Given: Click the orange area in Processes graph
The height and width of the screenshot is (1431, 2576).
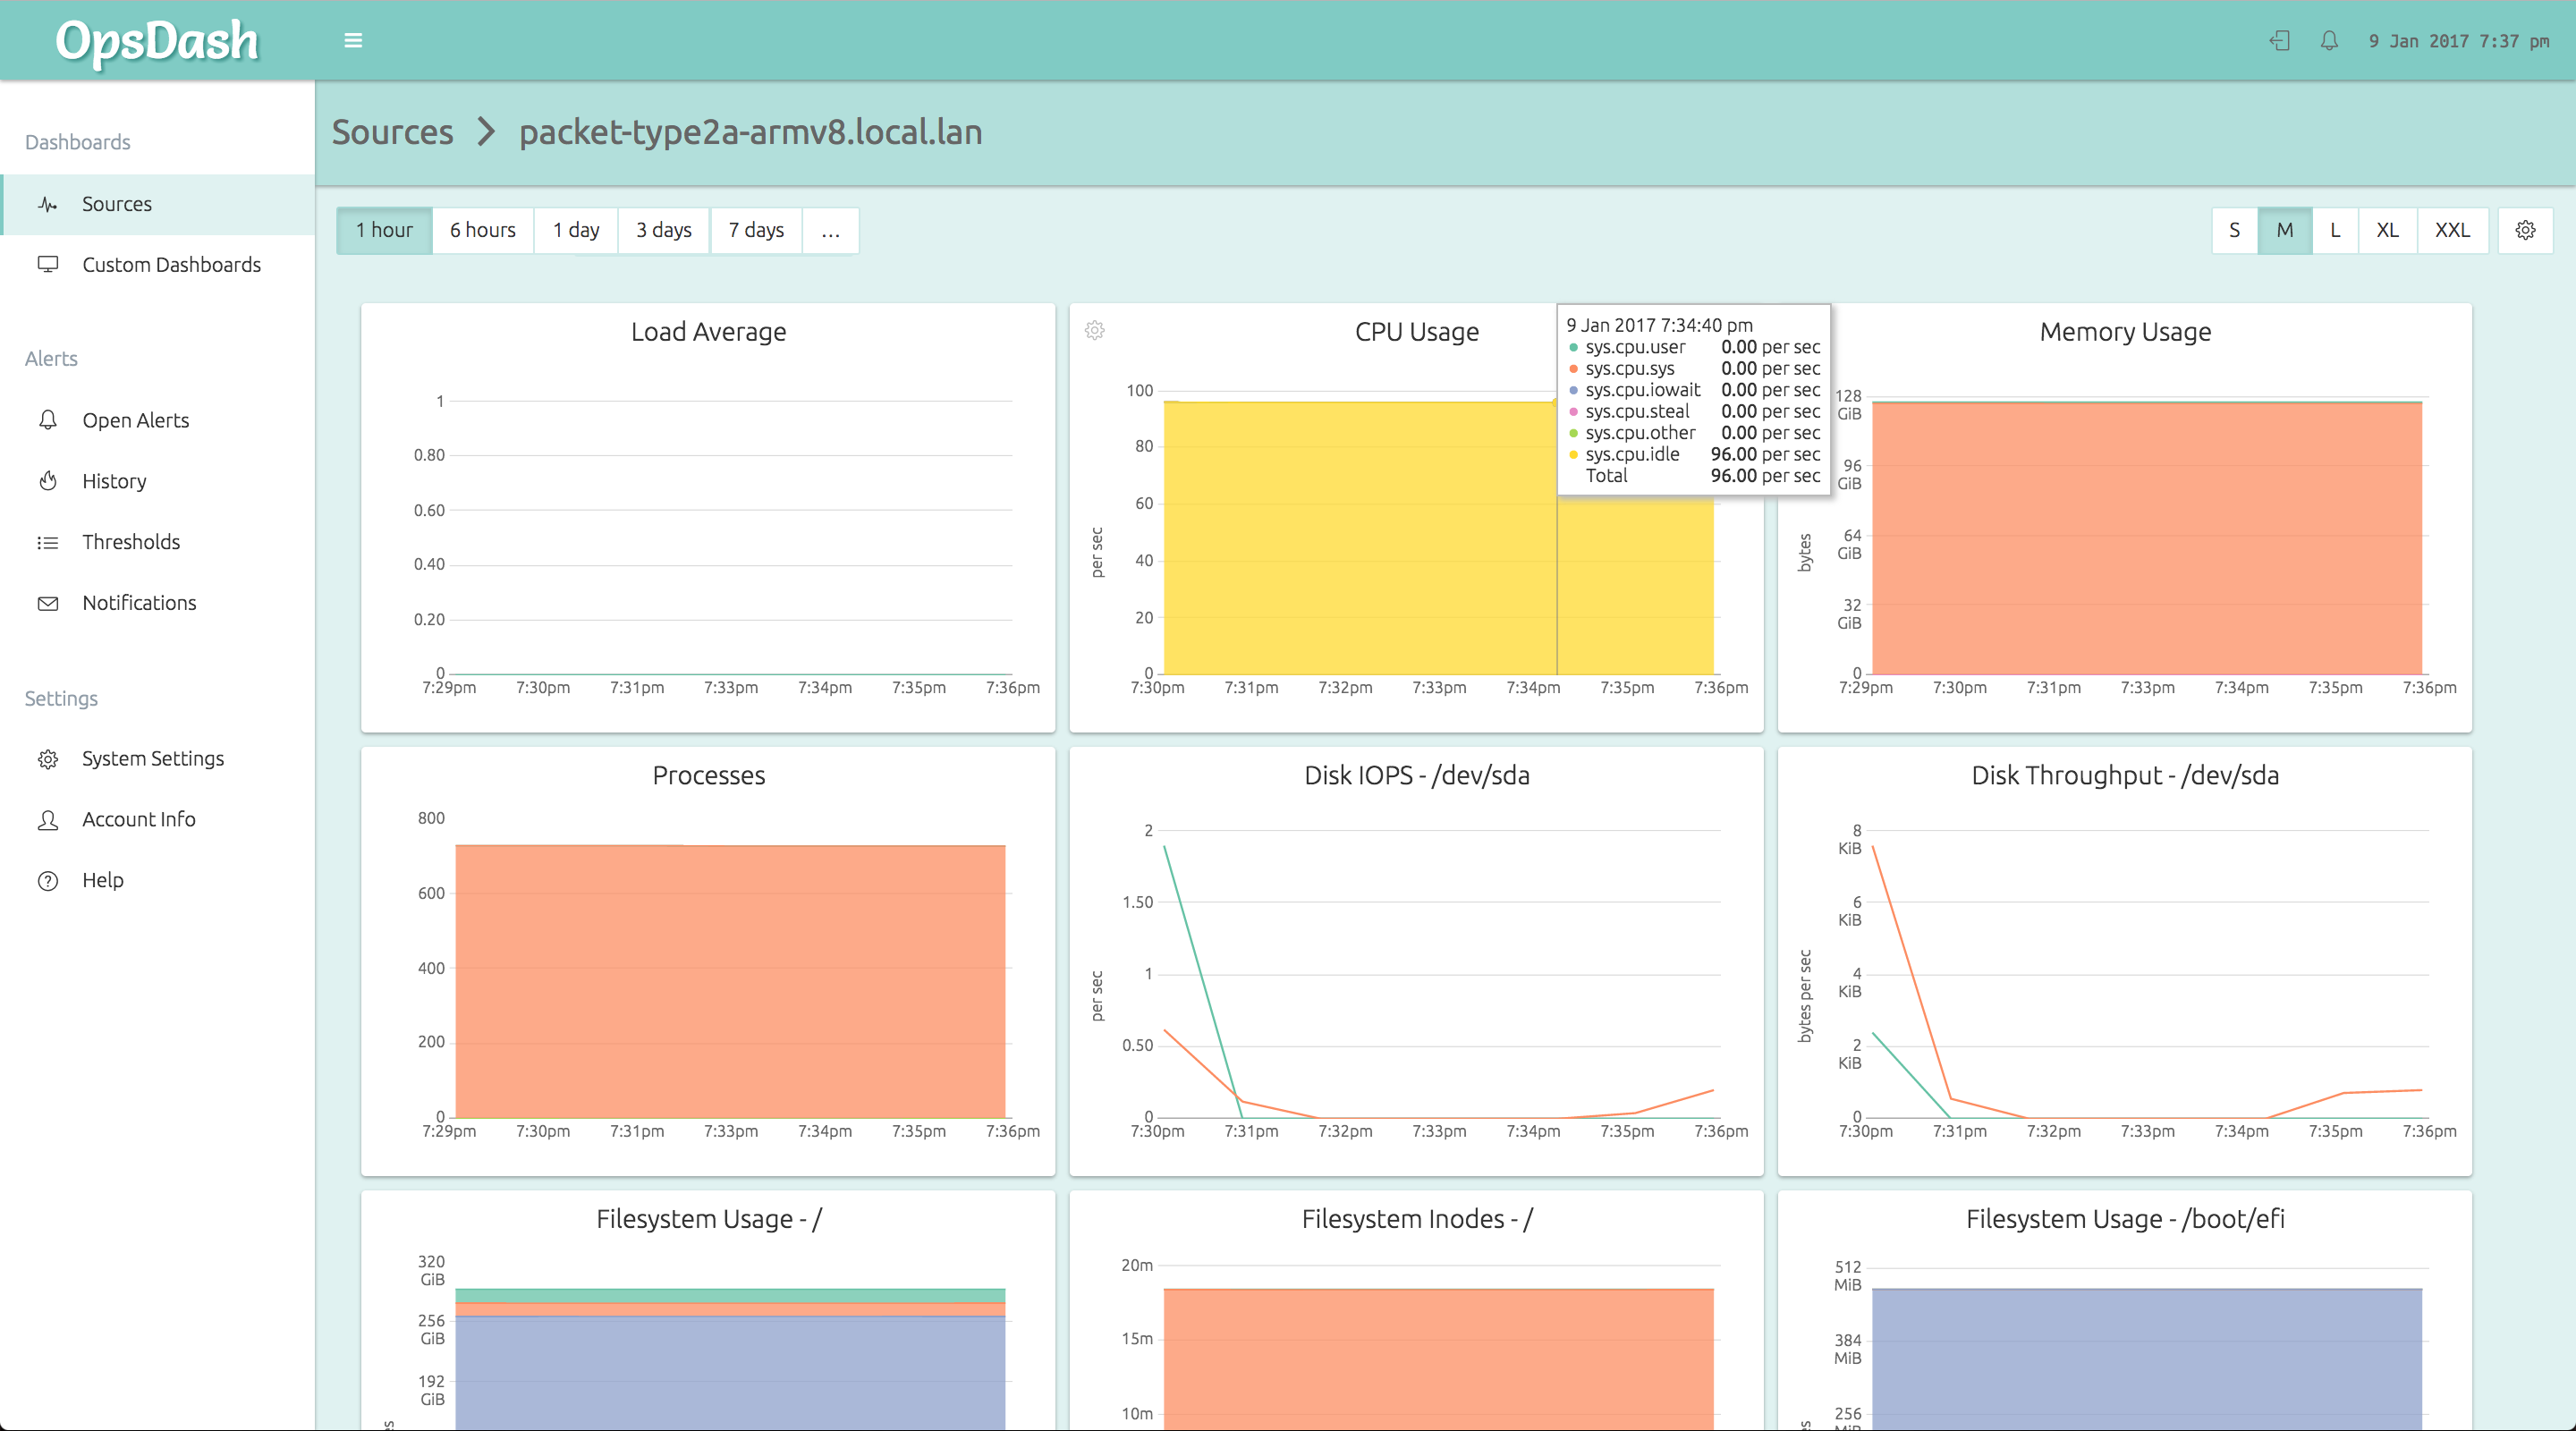Looking at the screenshot, I should pyautogui.click(x=730, y=982).
